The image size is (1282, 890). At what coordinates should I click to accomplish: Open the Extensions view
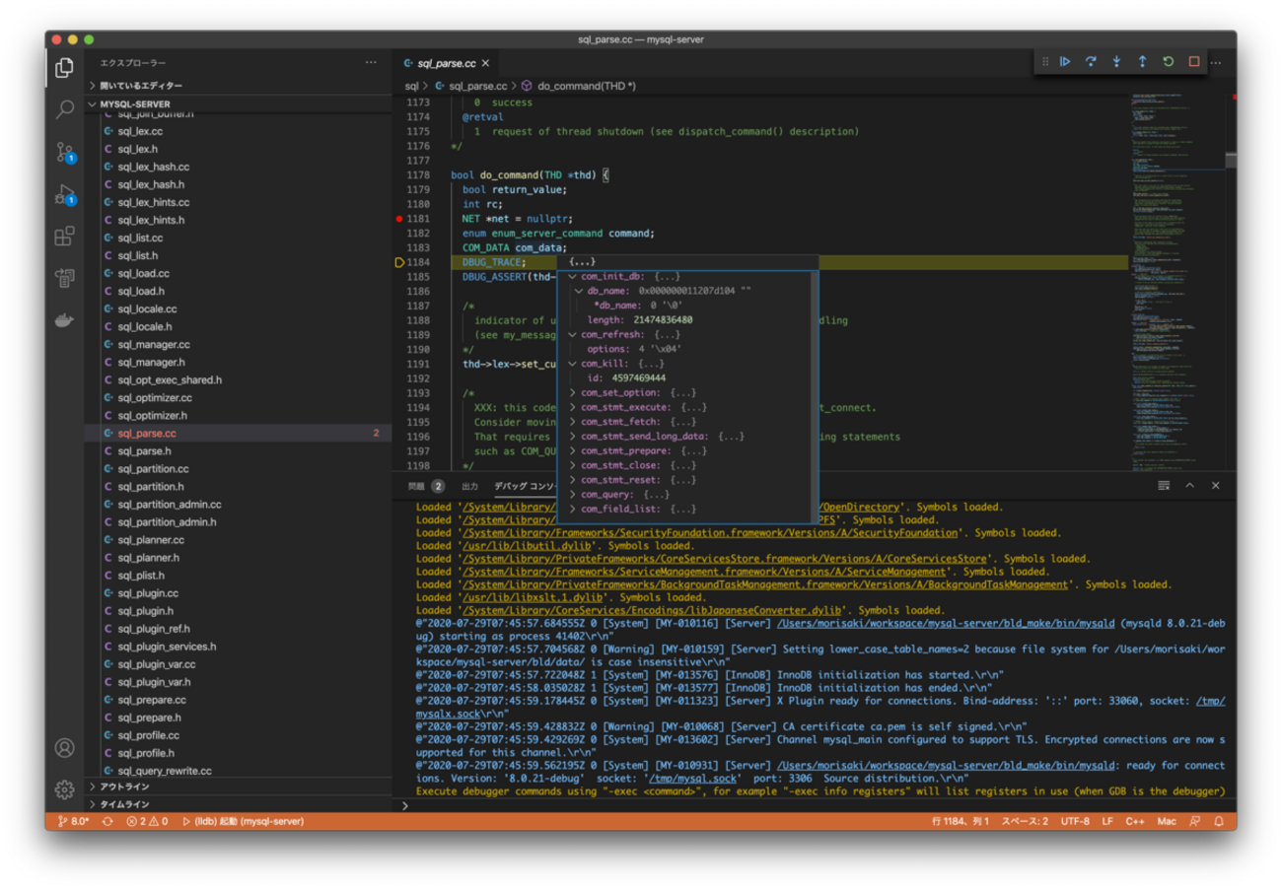[65, 237]
